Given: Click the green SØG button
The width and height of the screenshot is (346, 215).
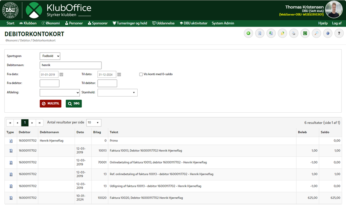Looking at the screenshot, I should 74,103.
